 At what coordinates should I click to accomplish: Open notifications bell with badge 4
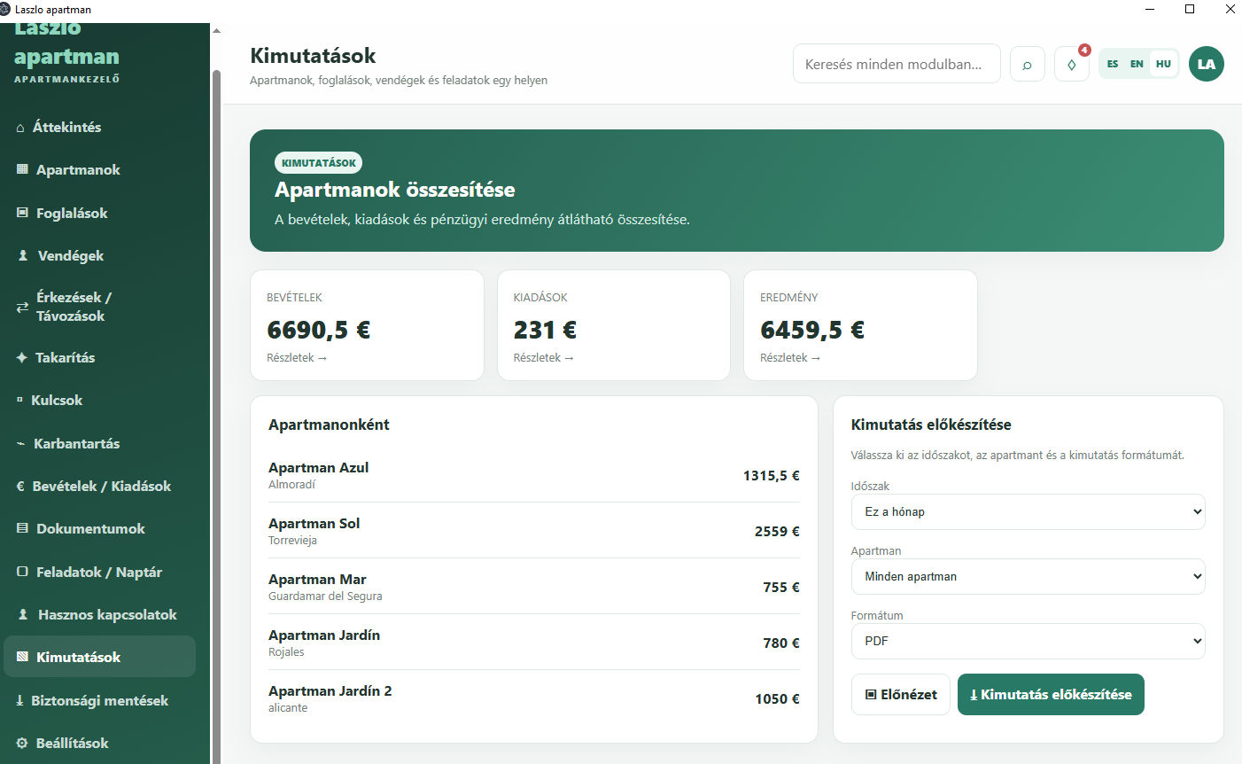pos(1072,64)
